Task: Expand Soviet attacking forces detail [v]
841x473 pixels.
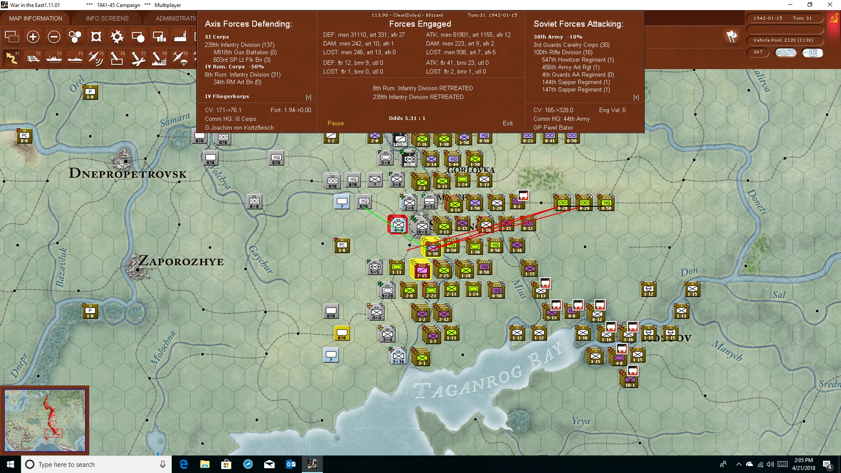Action: click(x=636, y=97)
